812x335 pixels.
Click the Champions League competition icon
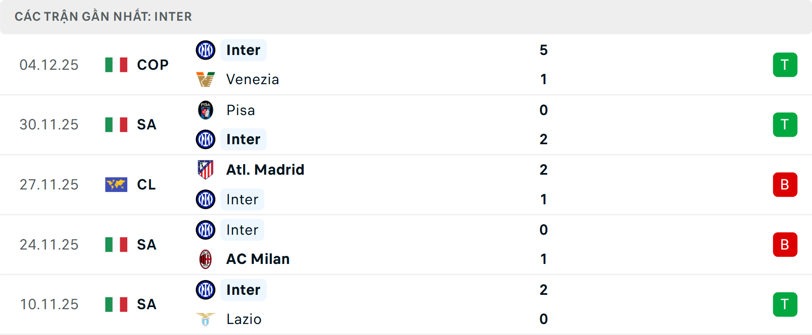click(116, 184)
